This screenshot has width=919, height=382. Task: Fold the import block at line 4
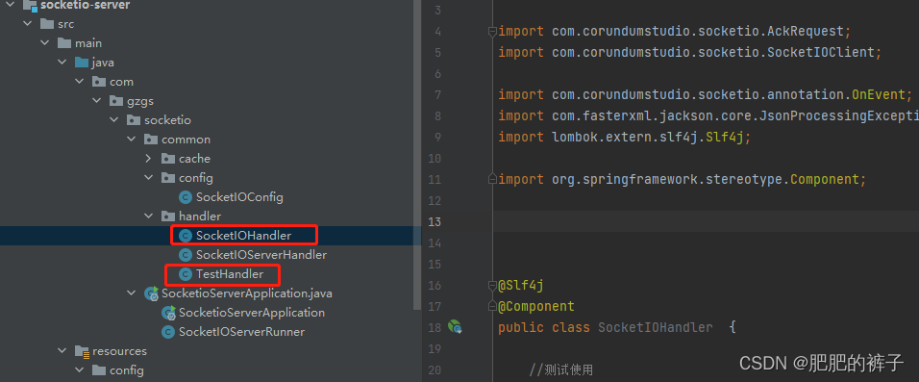[x=492, y=31]
